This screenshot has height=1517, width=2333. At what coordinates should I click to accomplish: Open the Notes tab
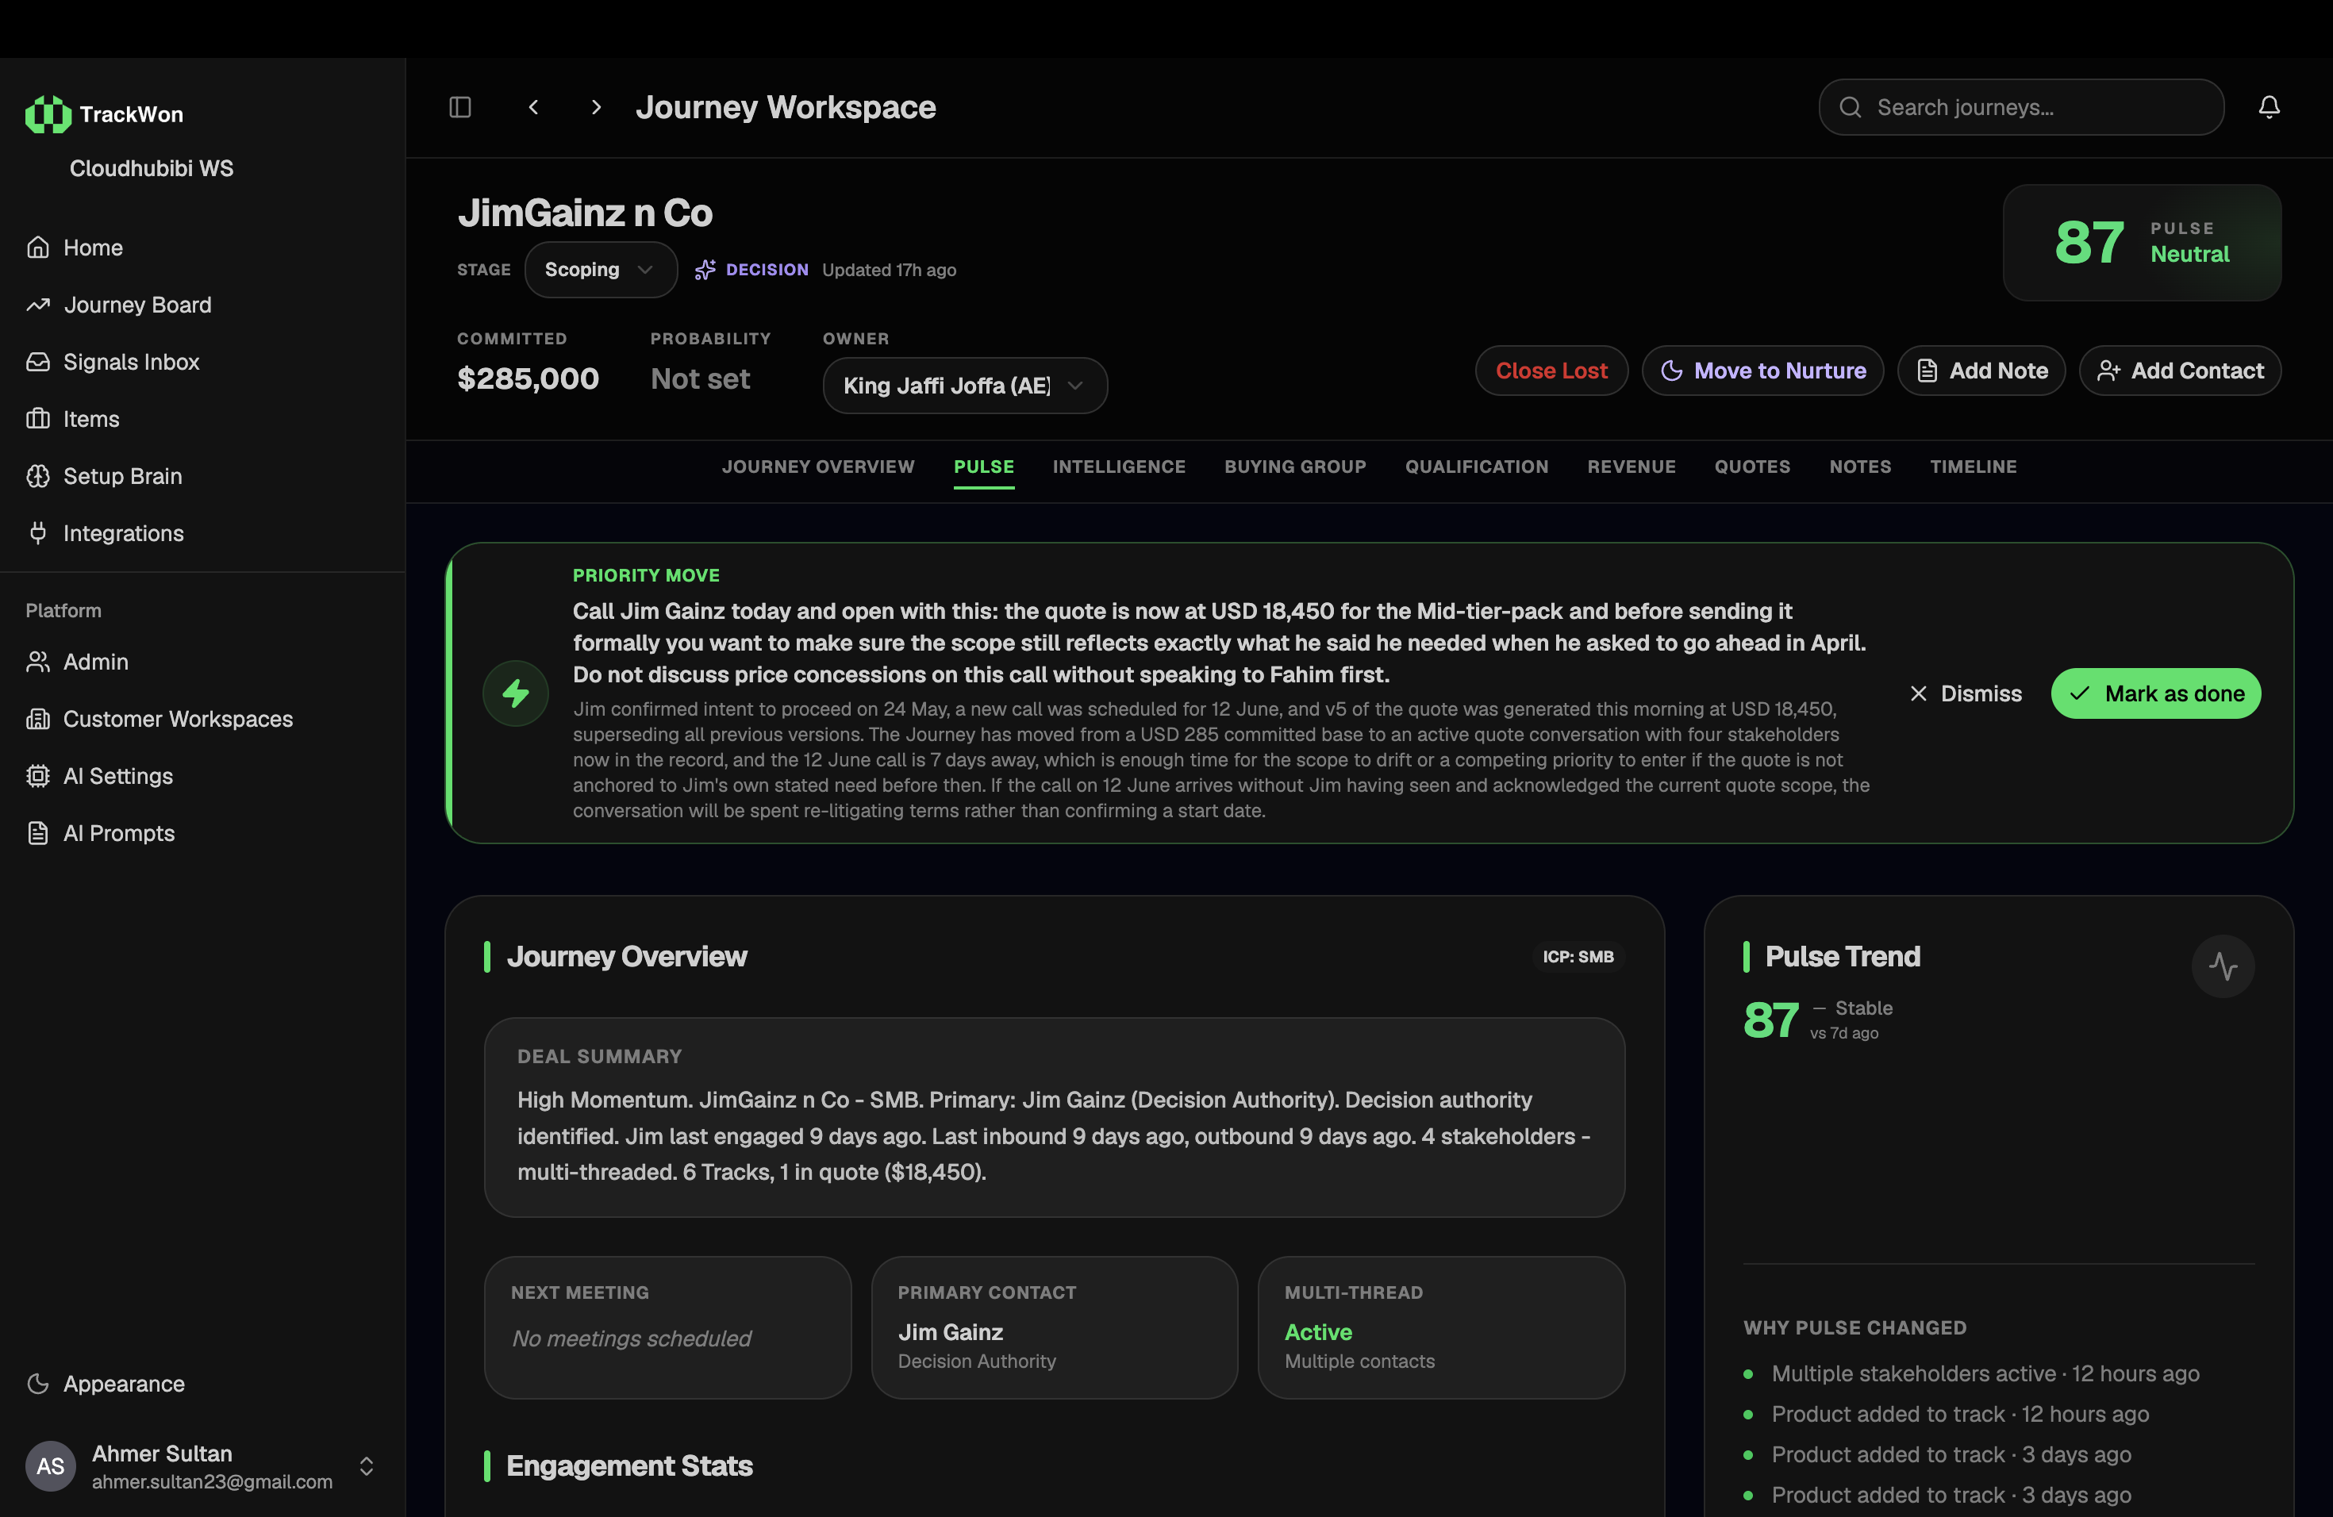click(1859, 467)
